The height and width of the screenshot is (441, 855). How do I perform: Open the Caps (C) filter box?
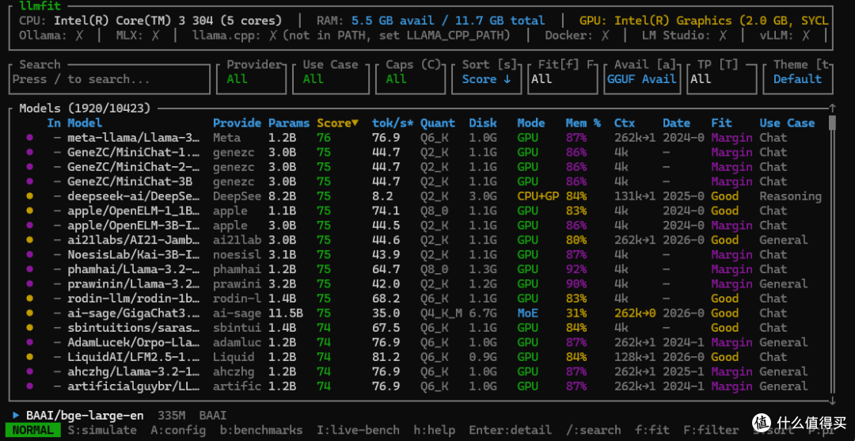[409, 79]
